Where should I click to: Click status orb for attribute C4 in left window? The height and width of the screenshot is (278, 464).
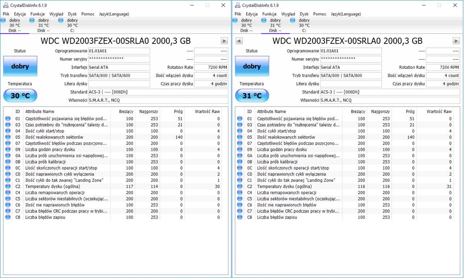[x=8, y=193]
